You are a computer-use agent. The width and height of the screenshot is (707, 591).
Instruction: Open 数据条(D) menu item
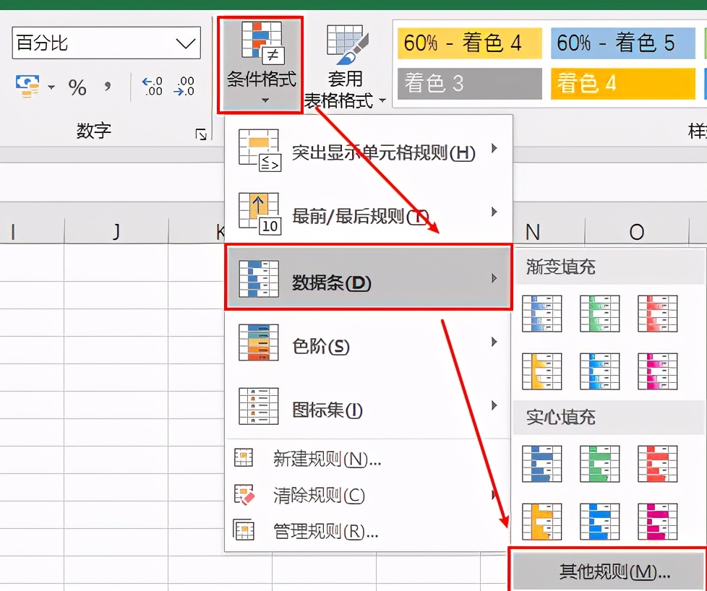point(369,278)
